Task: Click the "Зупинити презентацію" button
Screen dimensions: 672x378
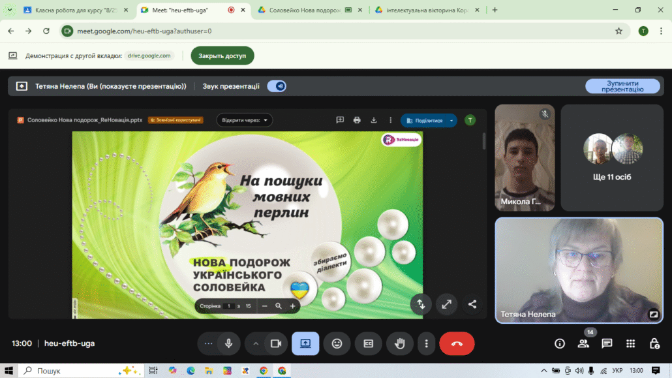Action: coord(622,86)
